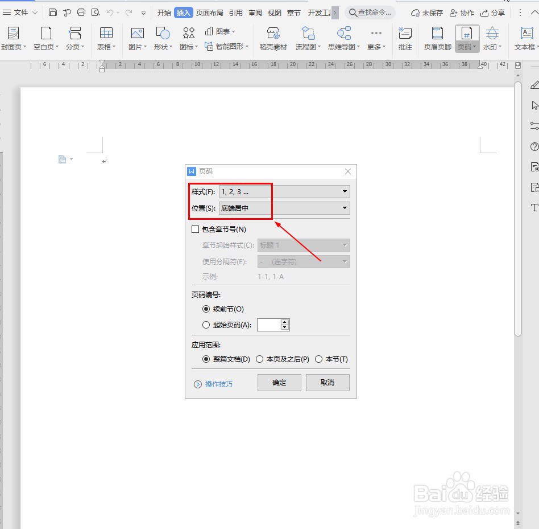Viewport: 539px width, 529px height.
Task: Collapse the ribbon with the chevron
Action: 535,13
